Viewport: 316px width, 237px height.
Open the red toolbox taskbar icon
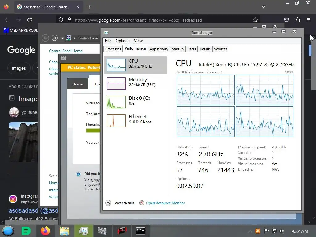[122, 231]
